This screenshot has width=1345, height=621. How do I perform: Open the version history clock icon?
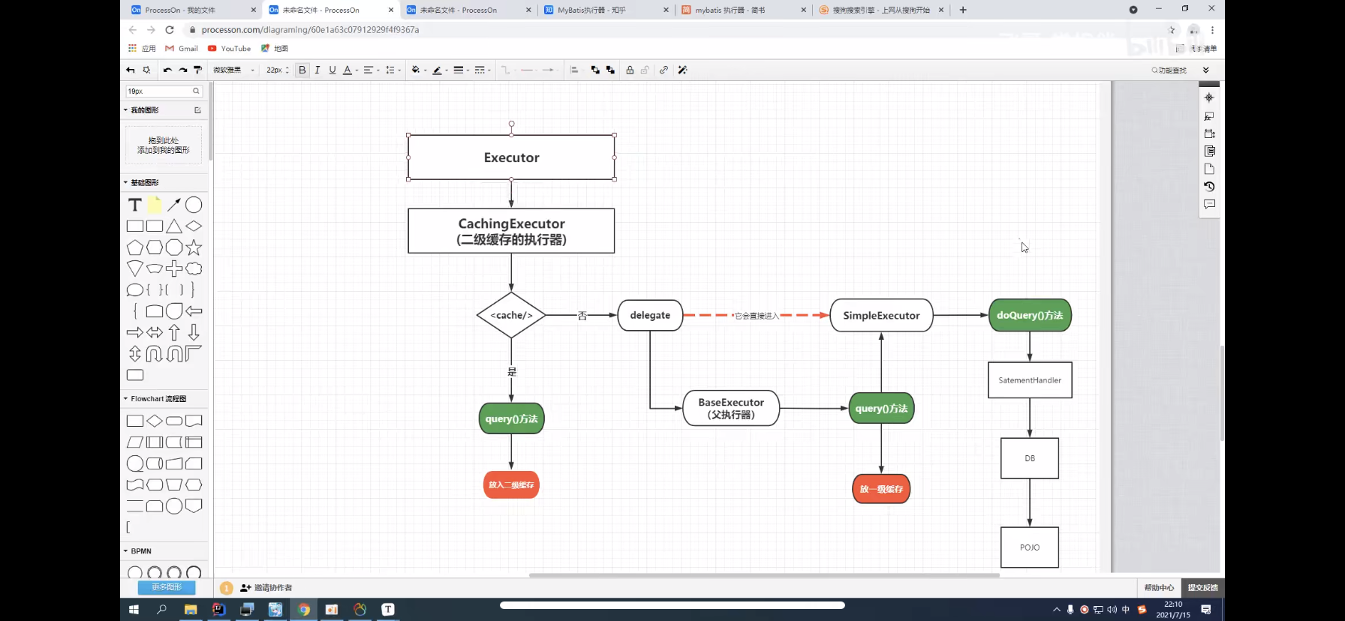coord(1209,186)
